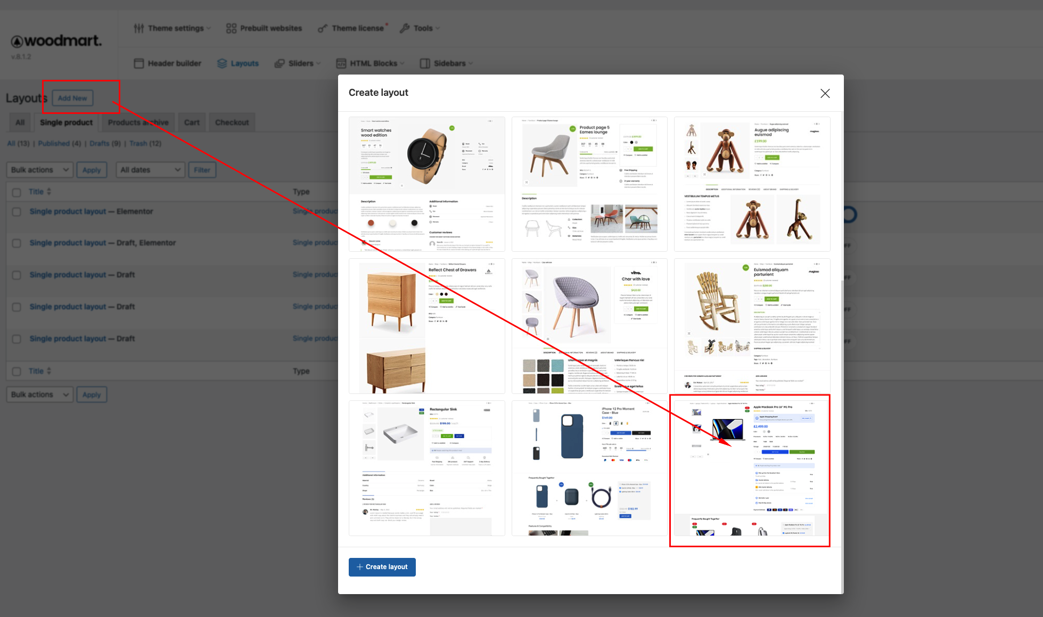Click the Theme license key icon
Image resolution: width=1043 pixels, height=617 pixels.
pos(322,28)
